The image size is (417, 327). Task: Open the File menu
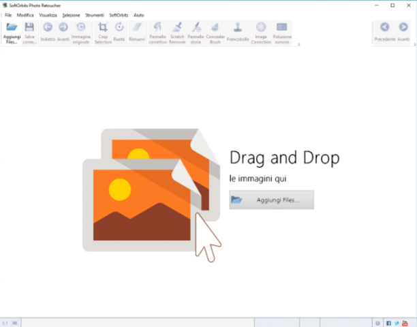8,15
